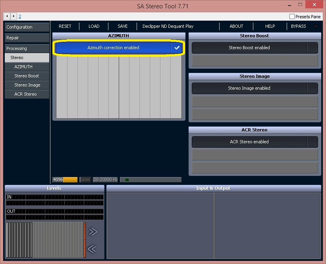Click the LOAD button

pyautogui.click(x=94, y=26)
